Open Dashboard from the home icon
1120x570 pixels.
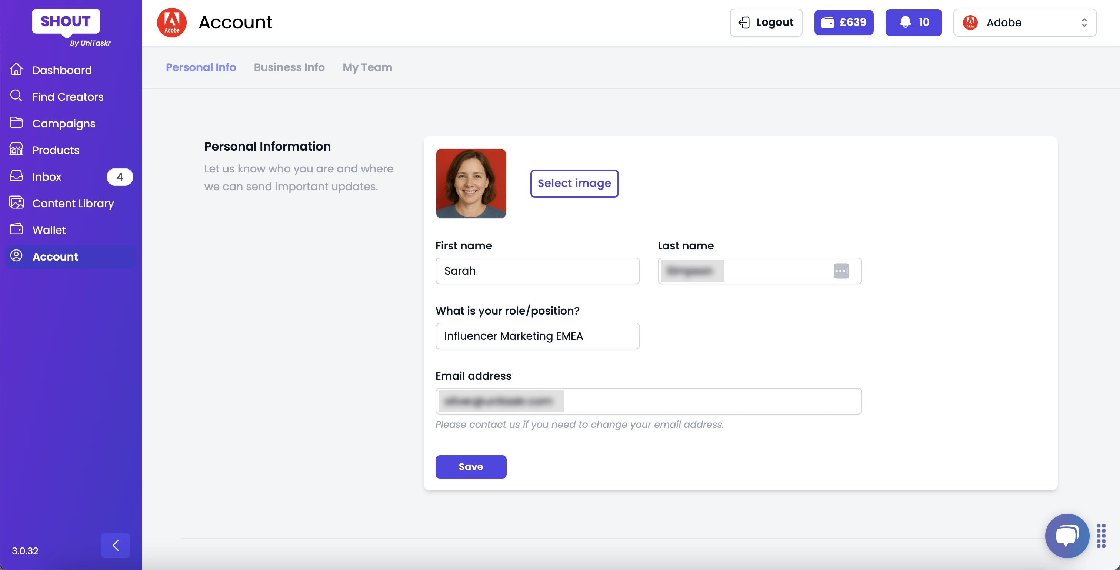click(x=16, y=69)
